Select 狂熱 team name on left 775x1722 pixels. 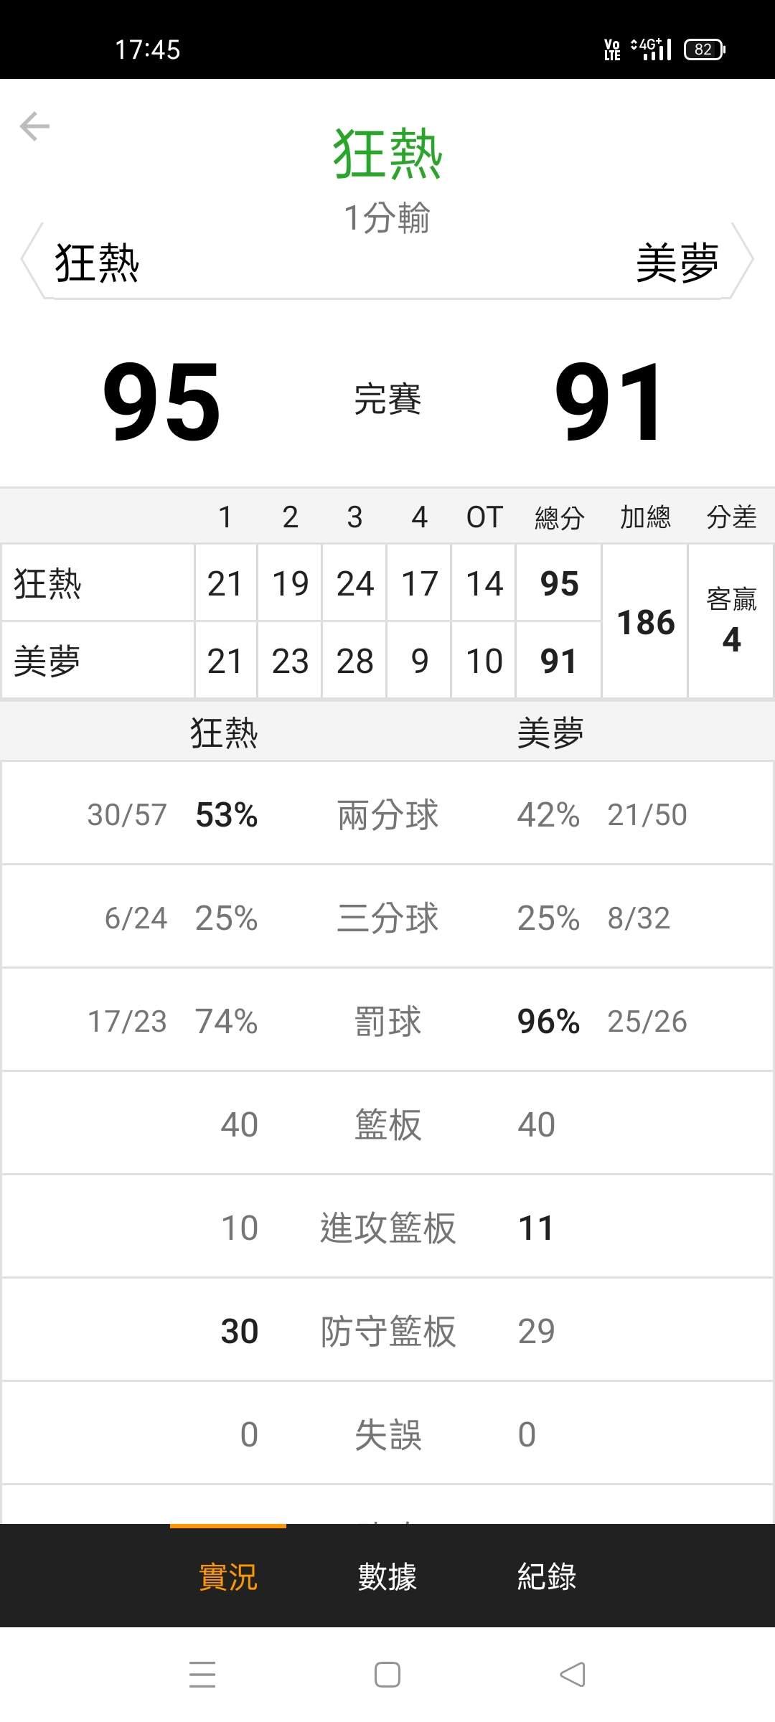point(98,263)
